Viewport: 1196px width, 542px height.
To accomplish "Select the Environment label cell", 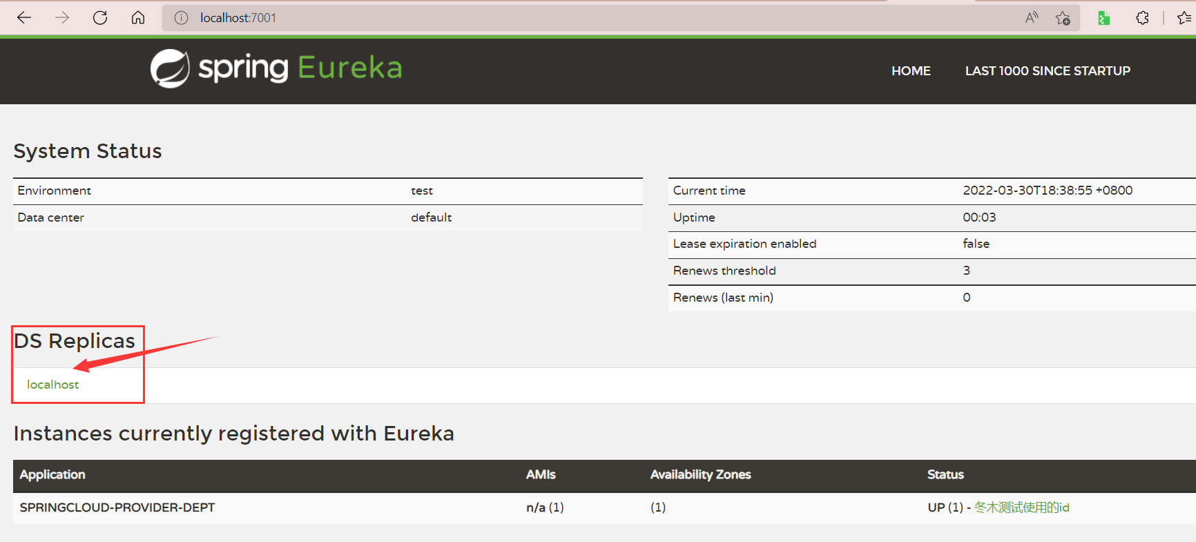I will (x=55, y=191).
